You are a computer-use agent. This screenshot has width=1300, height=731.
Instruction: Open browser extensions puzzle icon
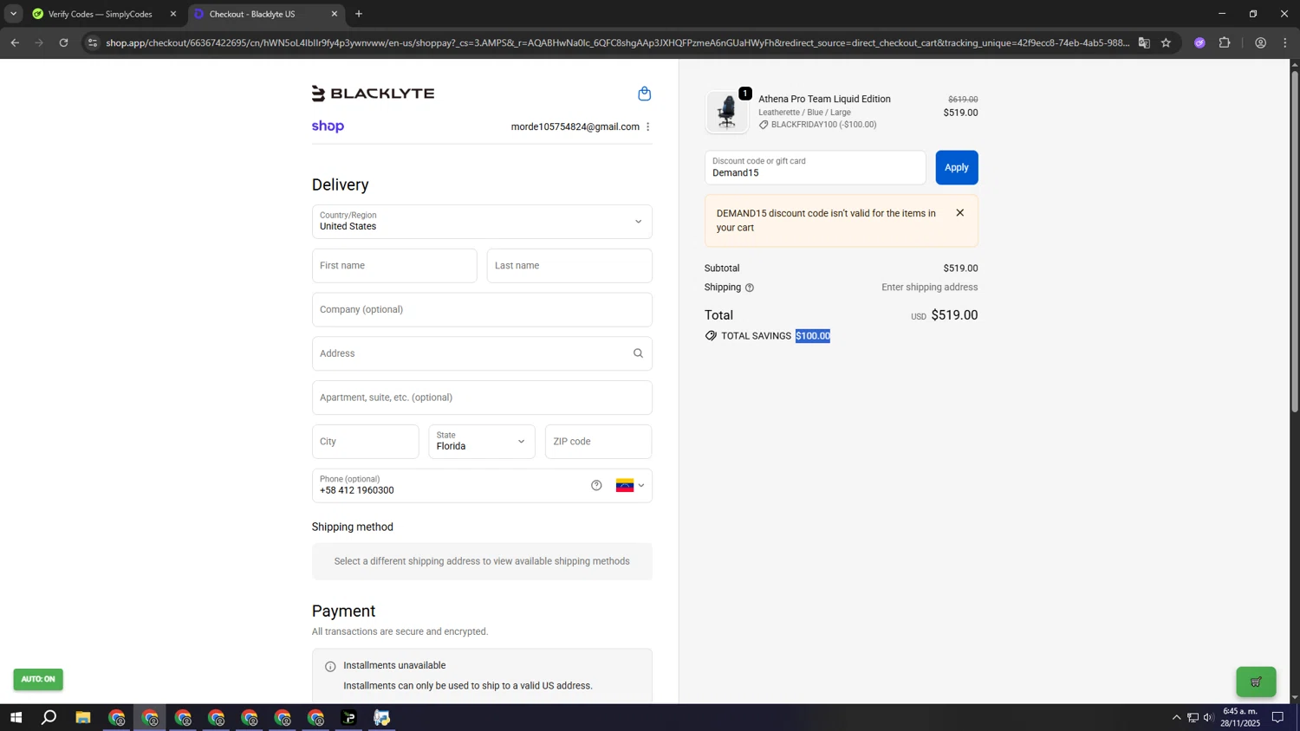(x=1225, y=42)
